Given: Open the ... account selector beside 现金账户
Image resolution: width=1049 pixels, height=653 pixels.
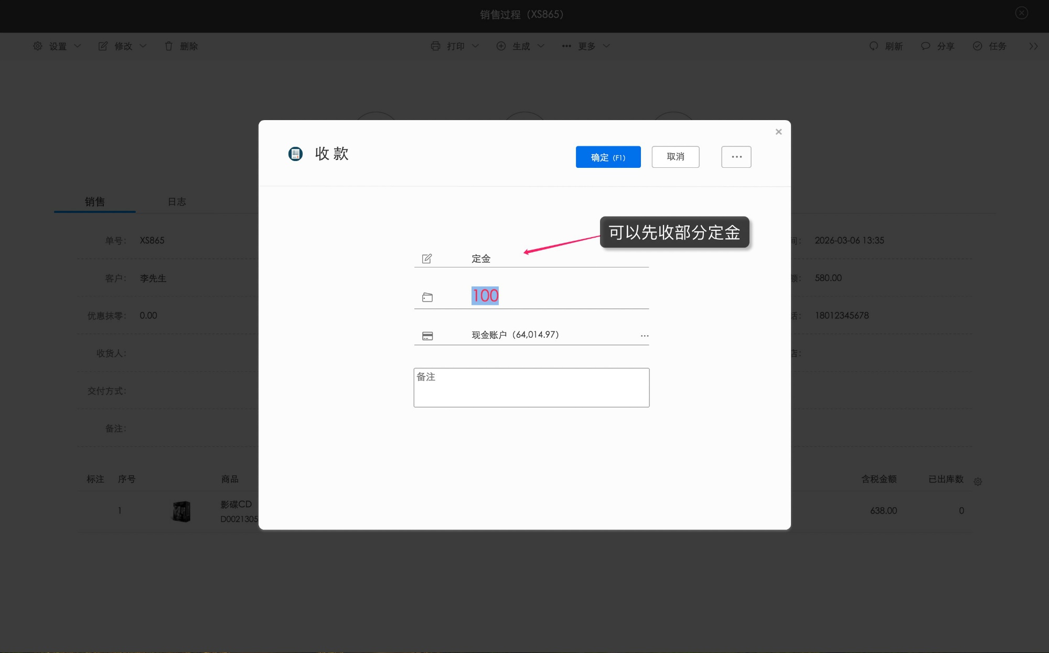Looking at the screenshot, I should click(644, 336).
